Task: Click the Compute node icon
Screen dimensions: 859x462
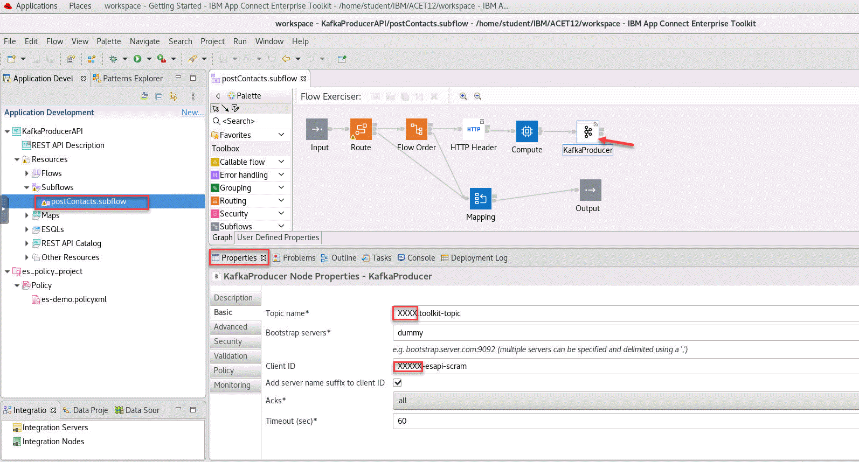Action: (527, 131)
